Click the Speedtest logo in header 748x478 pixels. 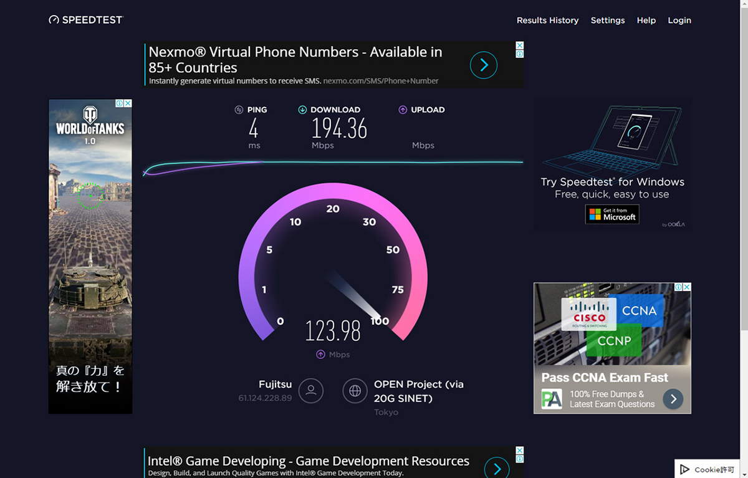tap(86, 20)
